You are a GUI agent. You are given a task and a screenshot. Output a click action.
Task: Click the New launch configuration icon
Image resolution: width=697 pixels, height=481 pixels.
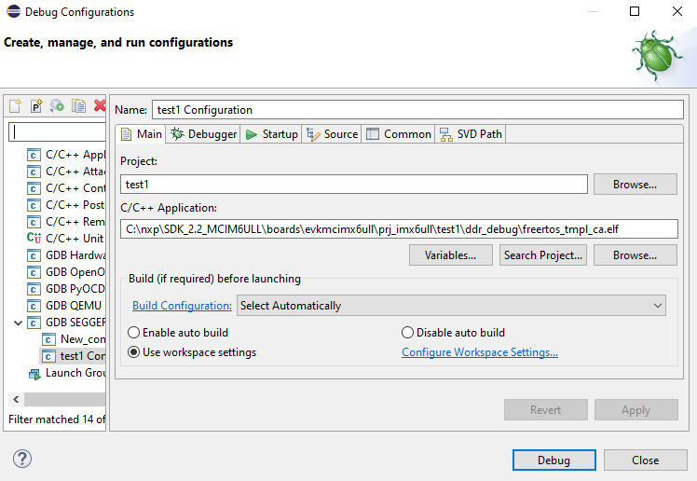point(15,105)
